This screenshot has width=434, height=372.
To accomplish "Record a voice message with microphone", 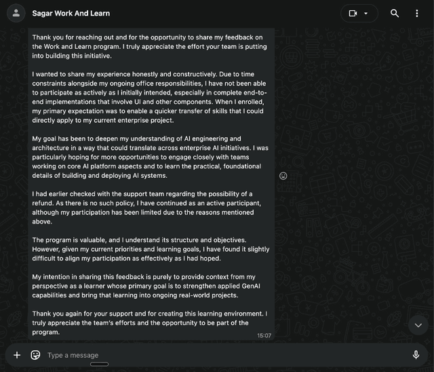I will pos(416,354).
